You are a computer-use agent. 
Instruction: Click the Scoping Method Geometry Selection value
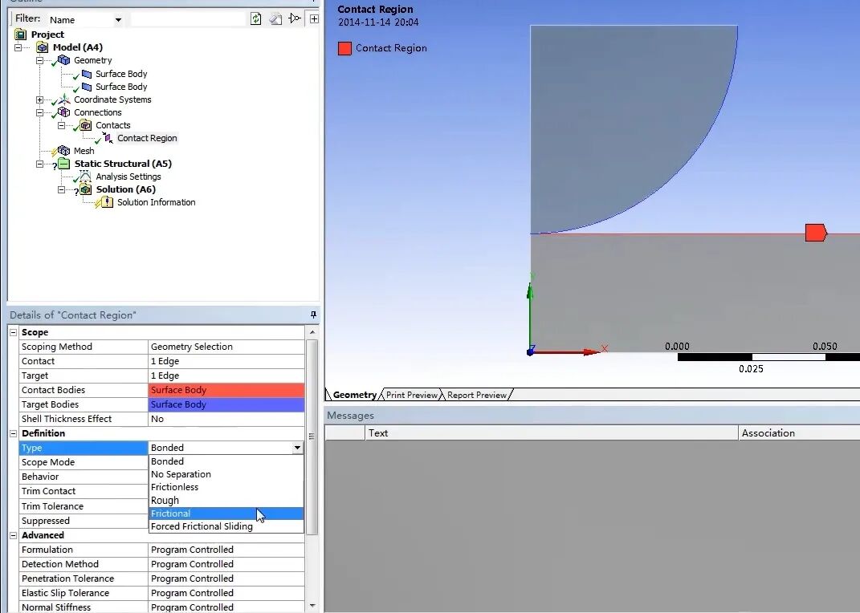point(226,347)
